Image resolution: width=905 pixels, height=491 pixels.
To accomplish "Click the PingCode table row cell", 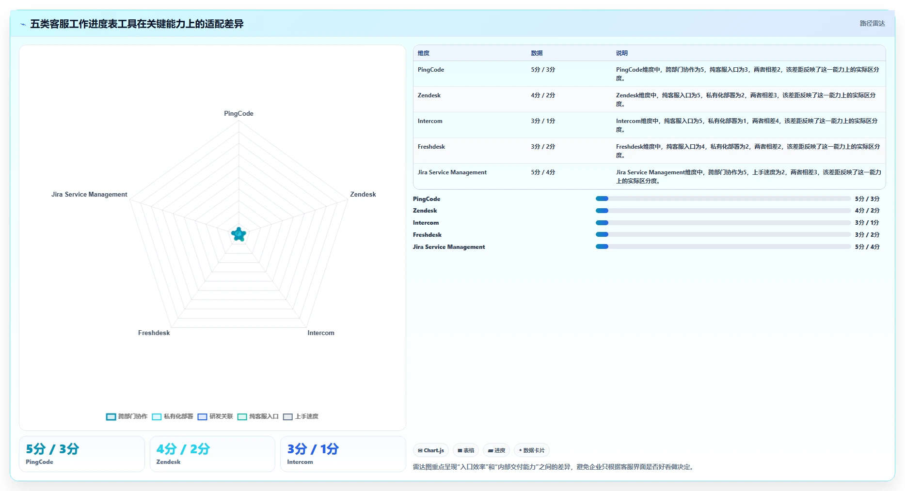I will 431,70.
